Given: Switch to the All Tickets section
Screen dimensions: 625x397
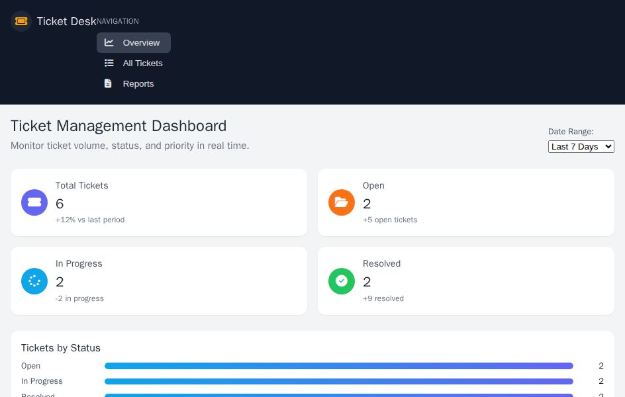Looking at the screenshot, I should click(x=142, y=63).
